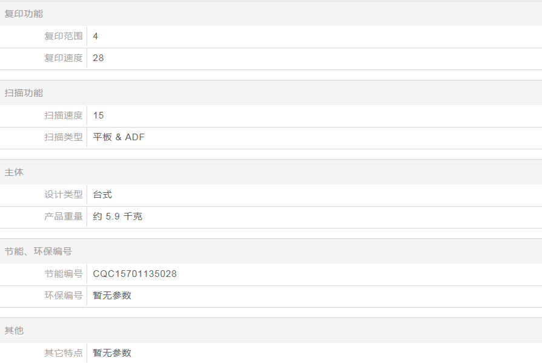This screenshot has height=364, width=542.
Task: Select the 产品重量 label
Action: (64, 216)
